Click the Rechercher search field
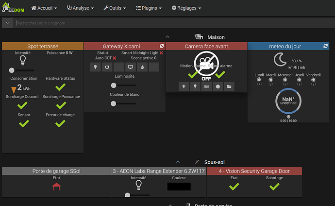Image resolution: width=335 pixels, height=206 pixels. [174, 23]
